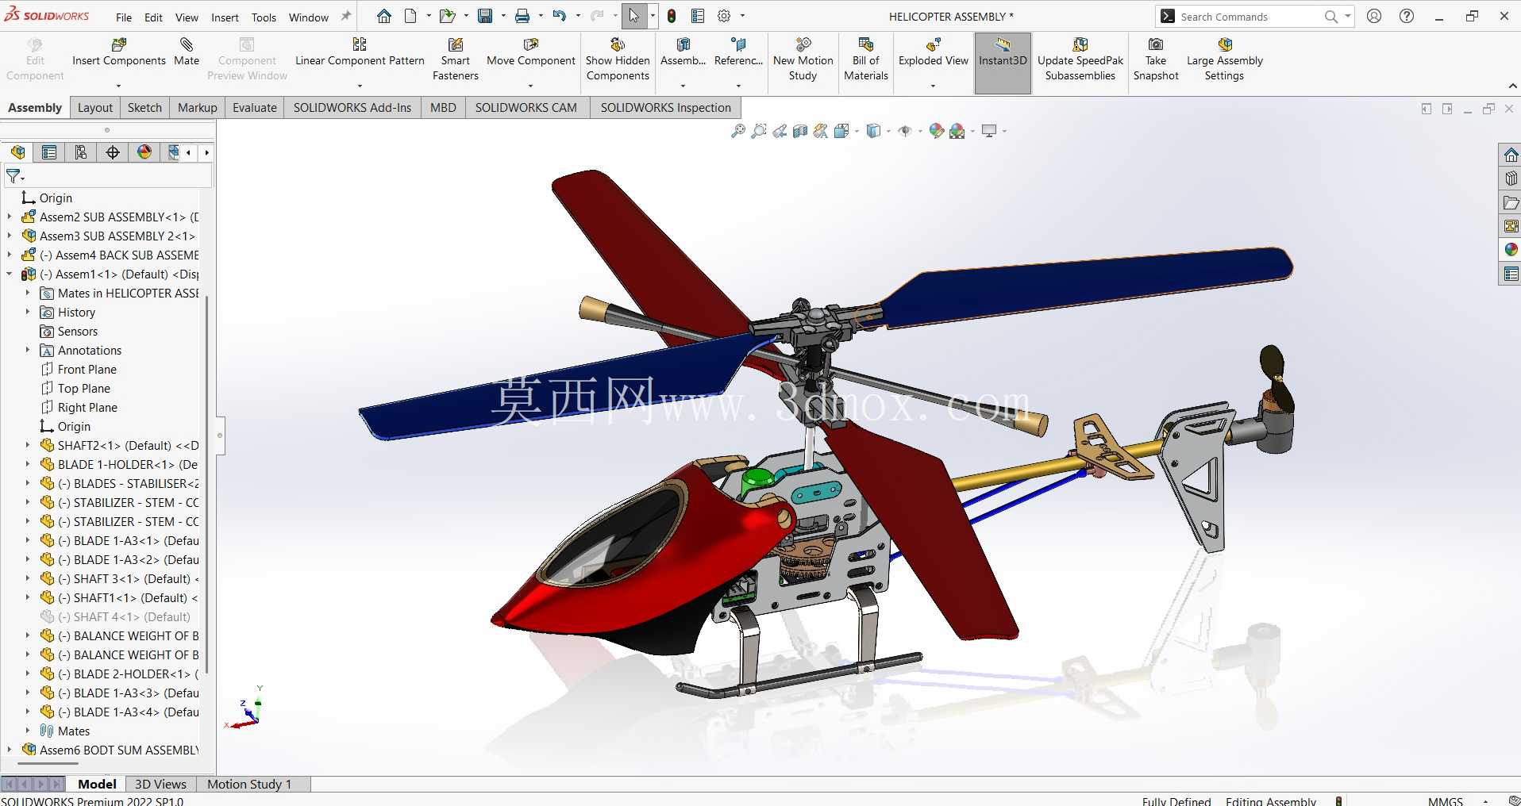Open the 3D Views tab

160,784
